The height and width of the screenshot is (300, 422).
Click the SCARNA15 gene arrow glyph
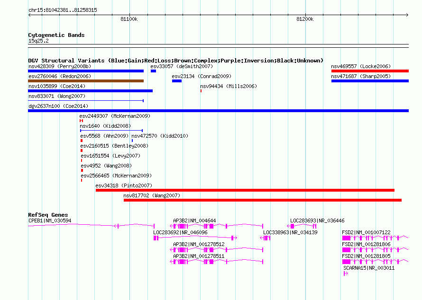(346, 274)
